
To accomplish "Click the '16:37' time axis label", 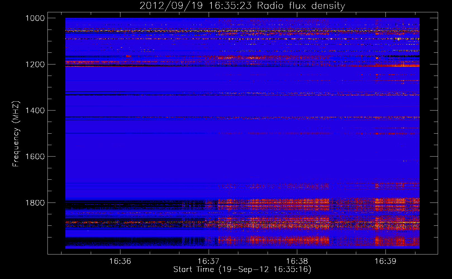I will tap(208, 261).
